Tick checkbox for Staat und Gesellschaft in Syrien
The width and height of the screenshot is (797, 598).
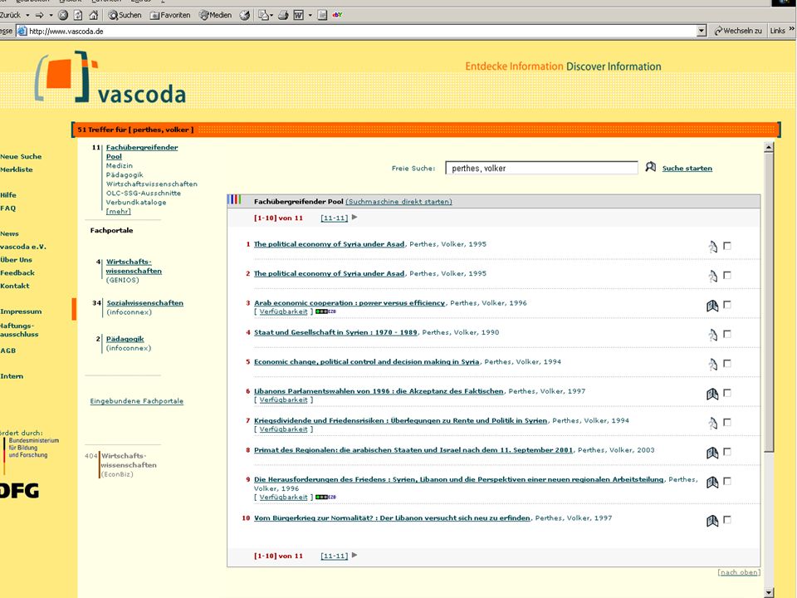727,334
